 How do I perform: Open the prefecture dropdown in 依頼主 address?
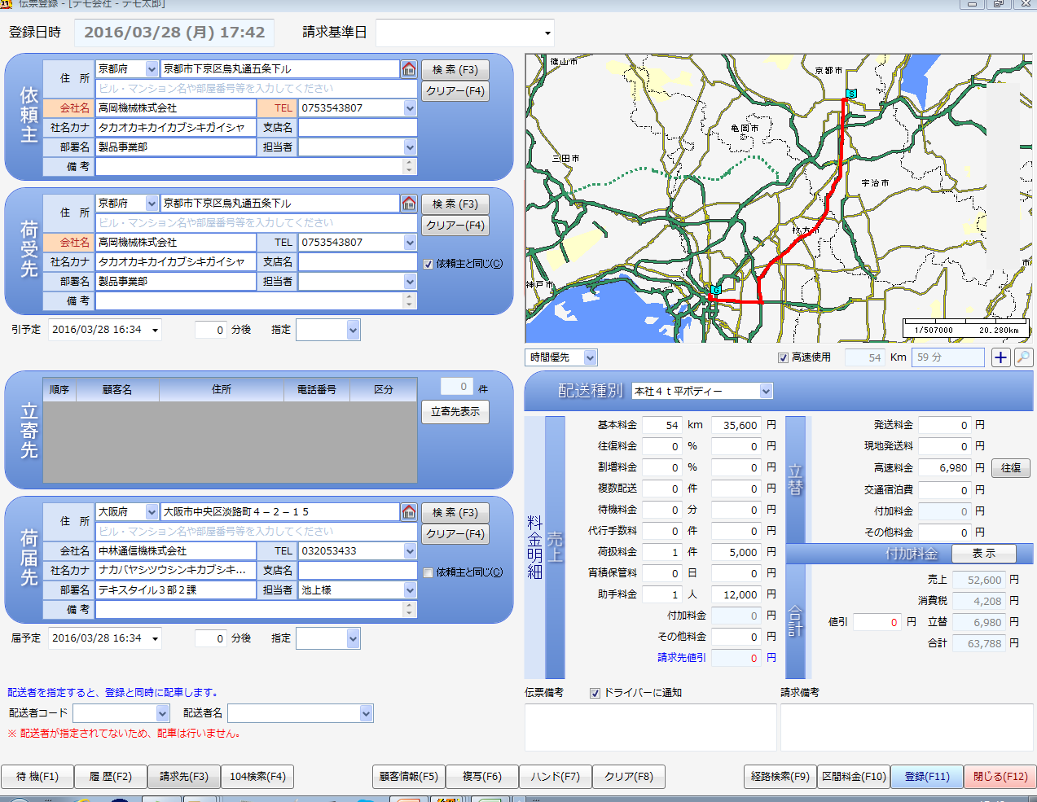tap(152, 69)
